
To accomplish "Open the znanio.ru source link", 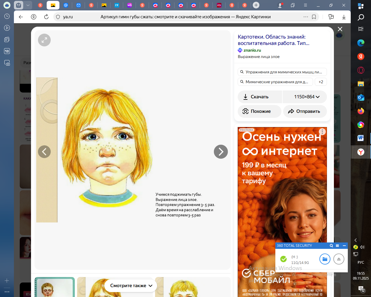I will [x=252, y=50].
